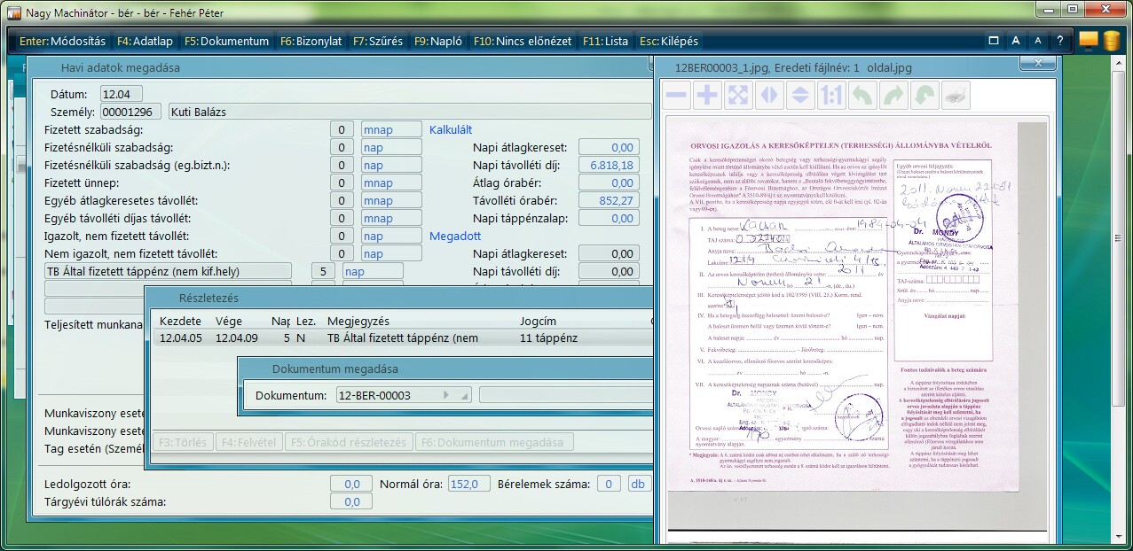The width and height of the screenshot is (1133, 551).
Task: Print the scanned document
Action: pyautogui.click(x=955, y=94)
